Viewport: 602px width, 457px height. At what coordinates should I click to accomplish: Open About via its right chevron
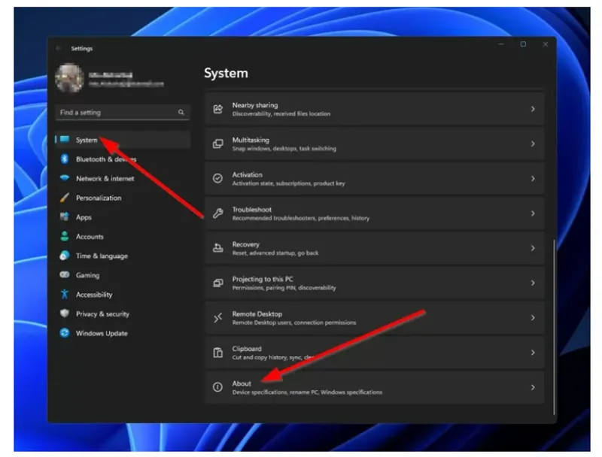533,387
